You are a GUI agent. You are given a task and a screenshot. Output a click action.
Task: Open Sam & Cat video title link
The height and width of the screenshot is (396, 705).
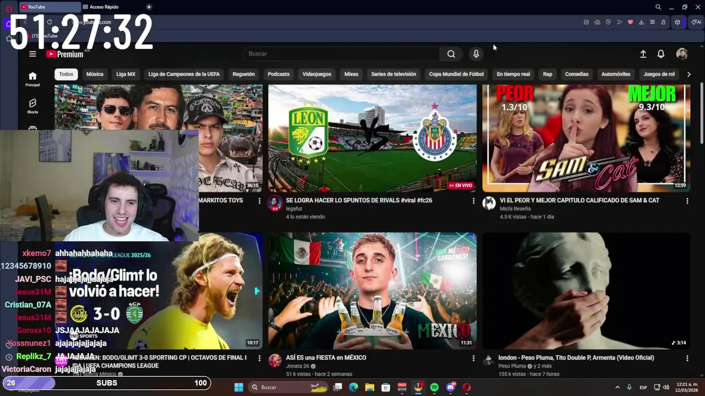coord(579,201)
